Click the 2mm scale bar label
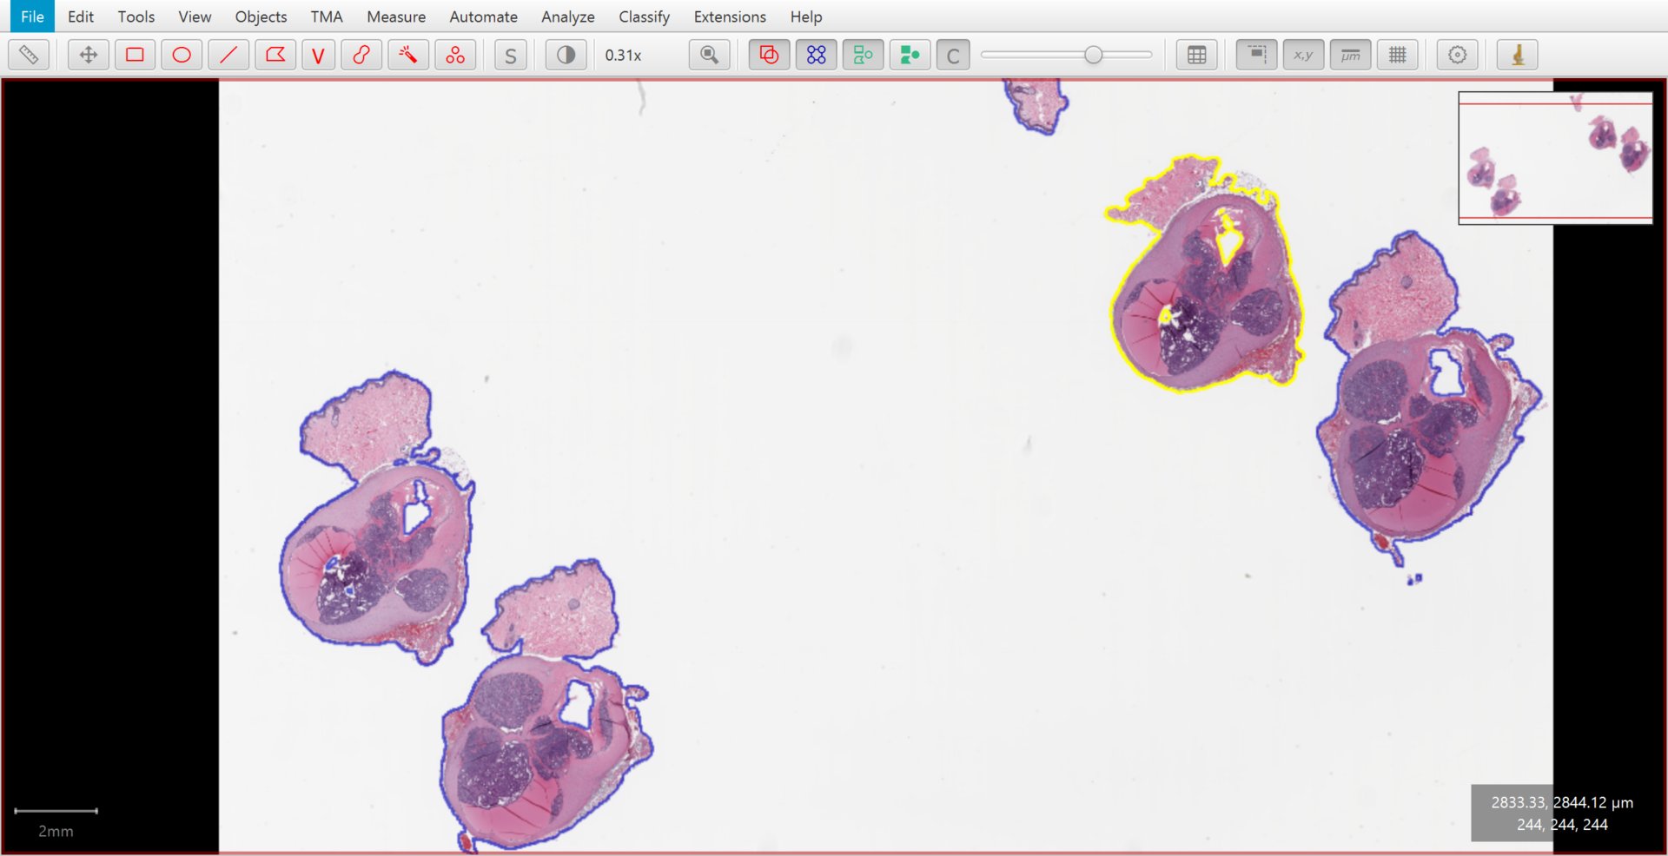This screenshot has width=1668, height=856. (x=56, y=831)
